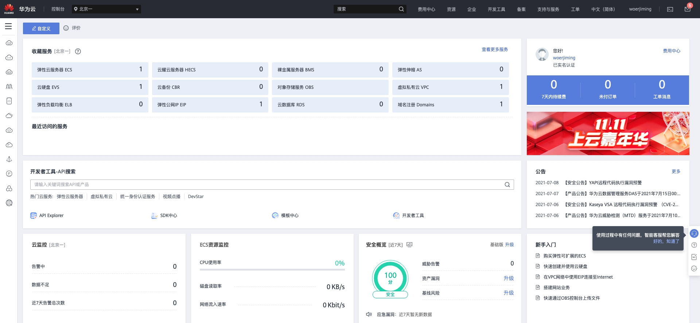Open the three-dot cloud HECS sidebar icon

tap(9, 58)
